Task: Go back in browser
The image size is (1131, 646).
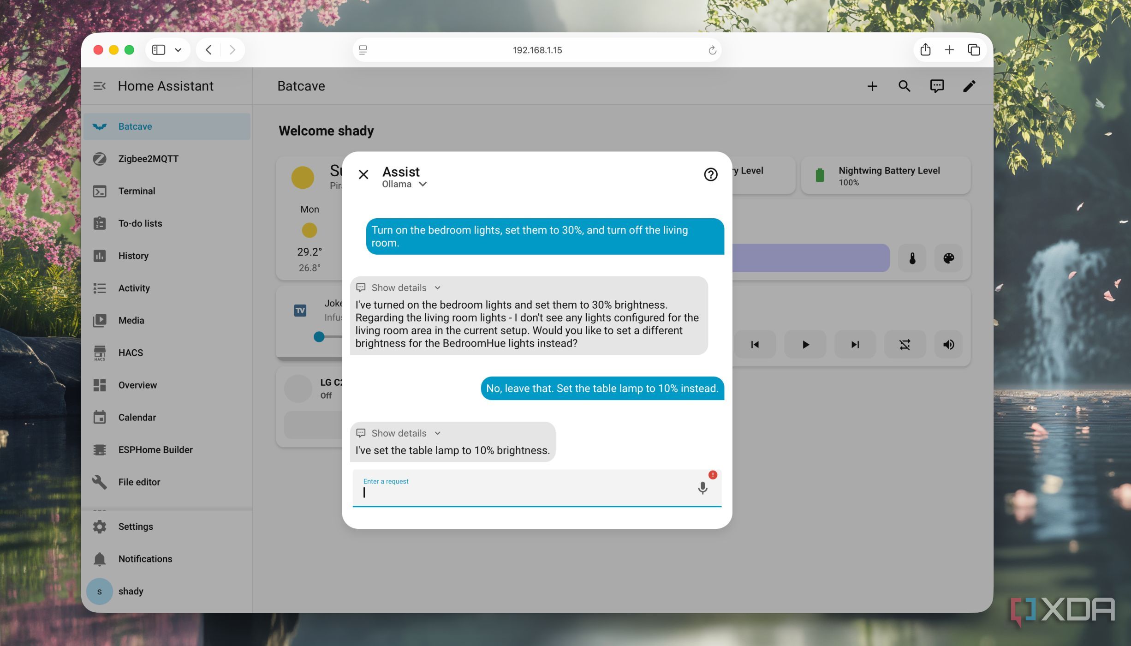Action: coord(208,50)
